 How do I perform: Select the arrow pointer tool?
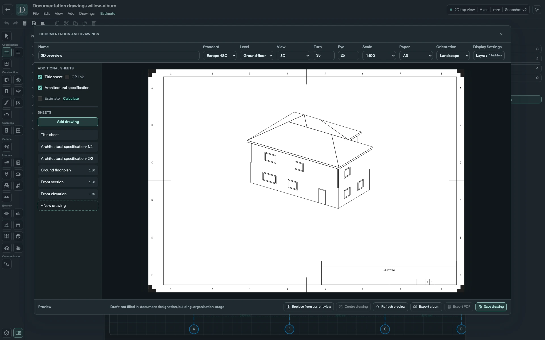coord(7,36)
